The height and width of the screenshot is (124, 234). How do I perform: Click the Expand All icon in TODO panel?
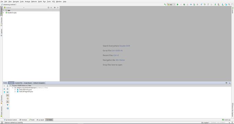(x=8, y=86)
